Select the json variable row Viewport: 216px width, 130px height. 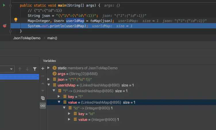pyautogui.click(x=131, y=79)
